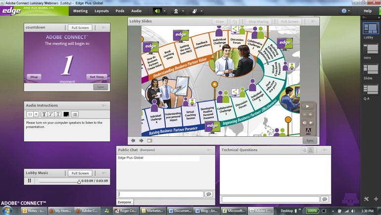Image resolution: width=381 pixels, height=215 pixels.
Task: Go to previous slide arrow
Action: click(x=133, y=141)
